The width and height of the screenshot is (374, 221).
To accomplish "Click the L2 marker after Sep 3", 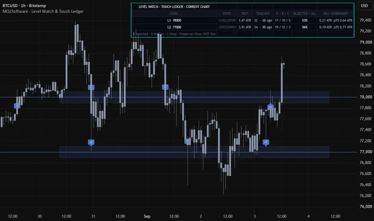I will tap(266, 142).
